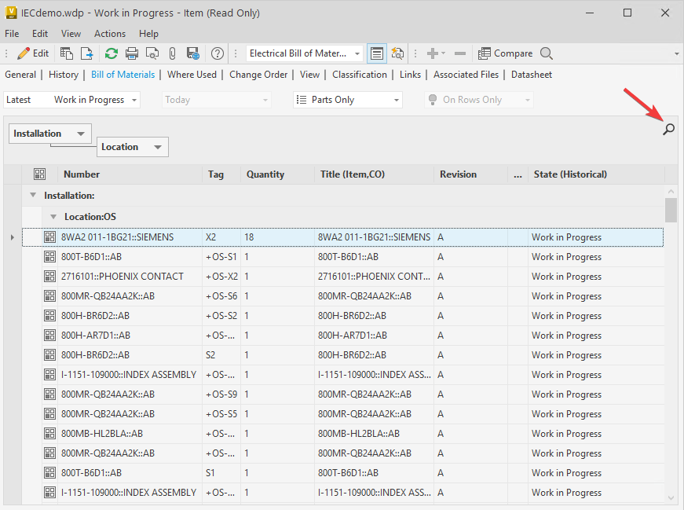Click the copy item icon in toolbar
The height and width of the screenshot is (510, 684).
pyautogui.click(x=66, y=53)
